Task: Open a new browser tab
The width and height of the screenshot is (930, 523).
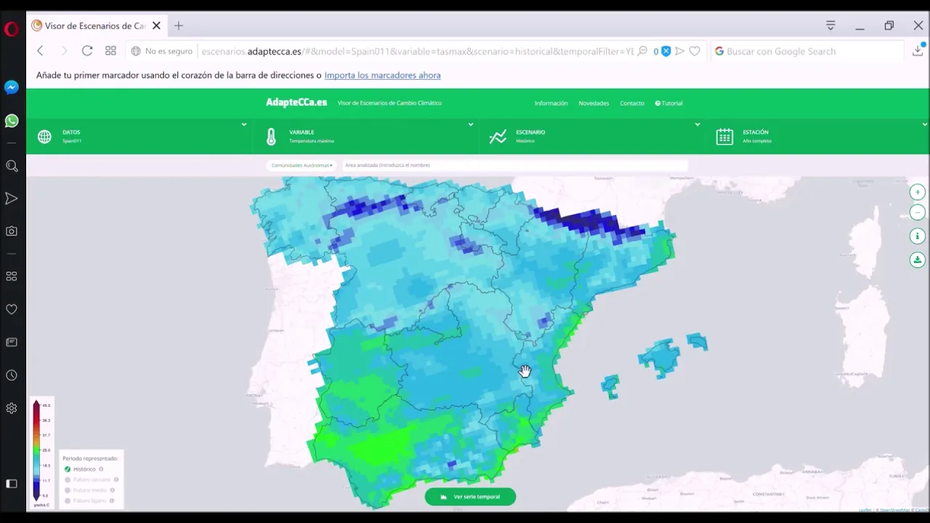Action: [179, 25]
